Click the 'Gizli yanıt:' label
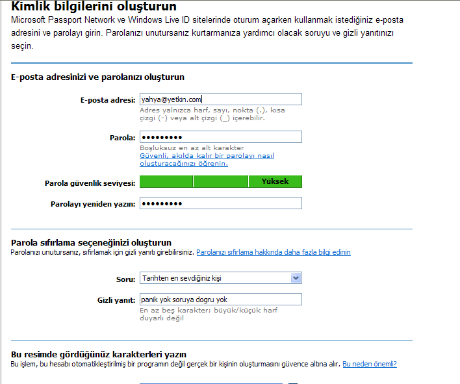The width and height of the screenshot is (460, 384). click(114, 300)
